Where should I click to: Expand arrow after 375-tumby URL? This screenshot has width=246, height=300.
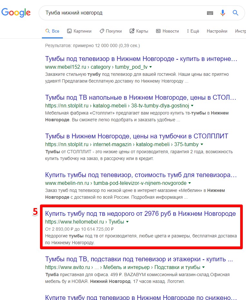pyautogui.click(x=202, y=144)
